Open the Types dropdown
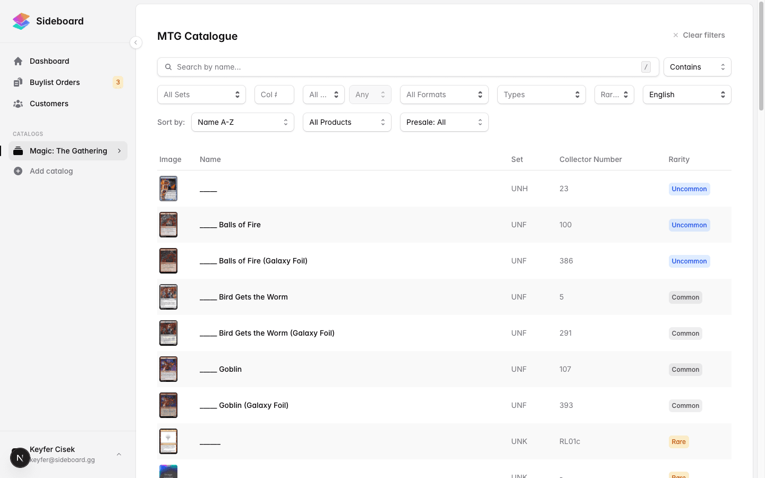Image resolution: width=765 pixels, height=478 pixels. 541,95
